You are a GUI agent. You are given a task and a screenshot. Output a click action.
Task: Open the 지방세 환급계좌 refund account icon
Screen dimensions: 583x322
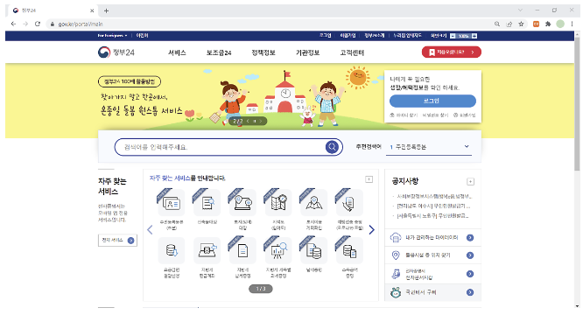(207, 251)
